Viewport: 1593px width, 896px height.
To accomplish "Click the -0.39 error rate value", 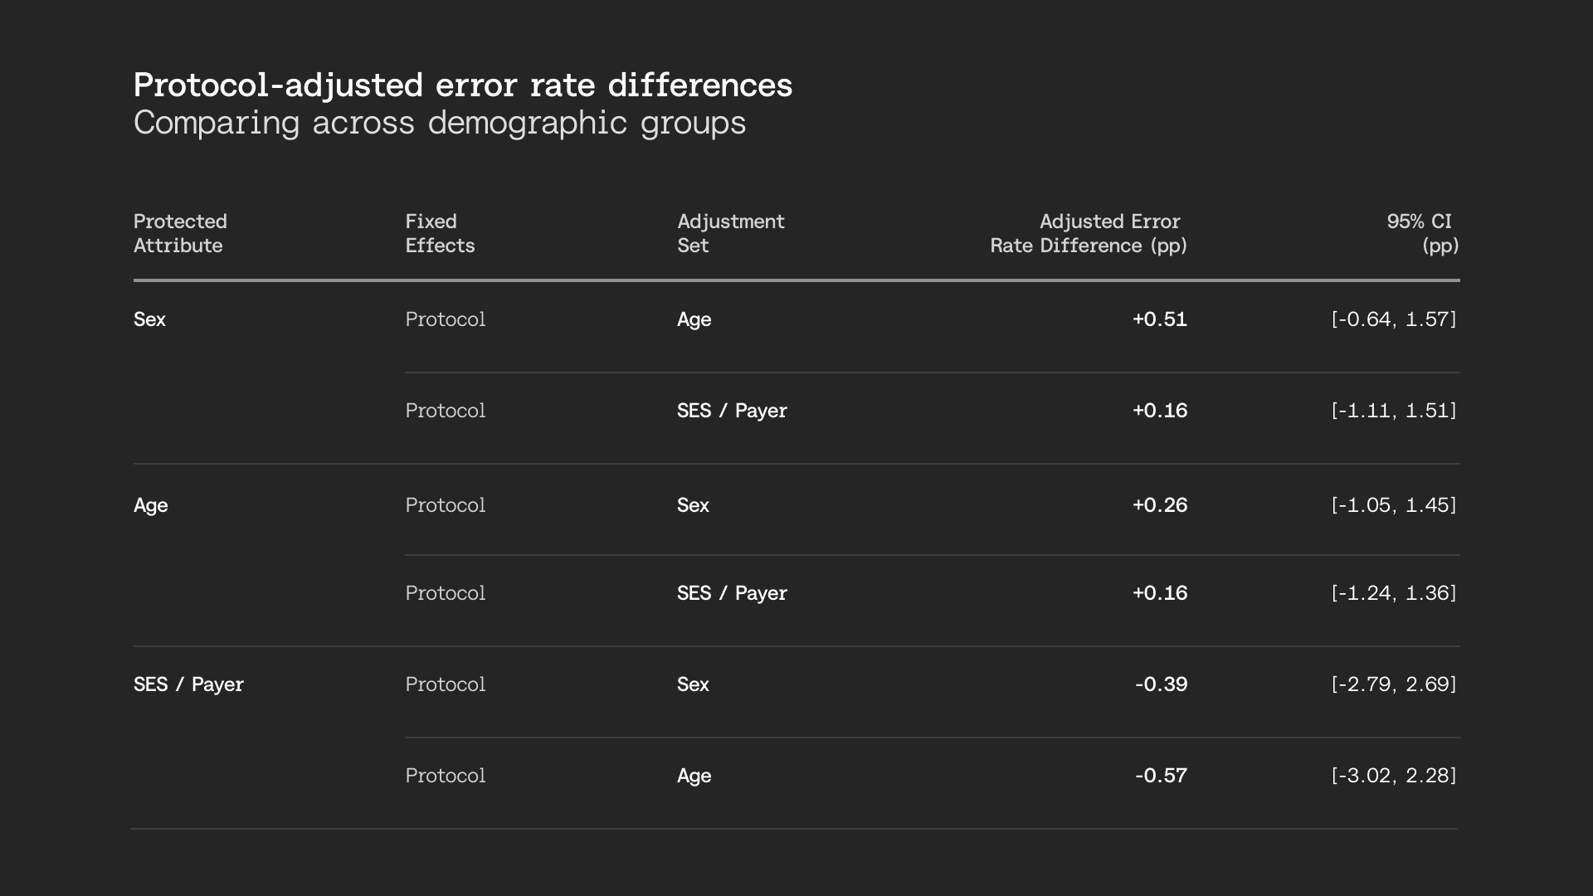I will pos(1162,684).
